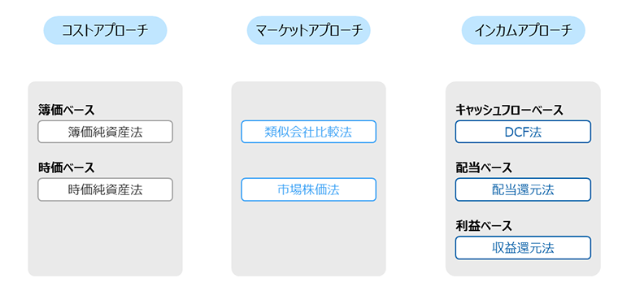Viewport: 618px width, 300px height.
Task: Open the DCF法 box
Action: [x=523, y=132]
